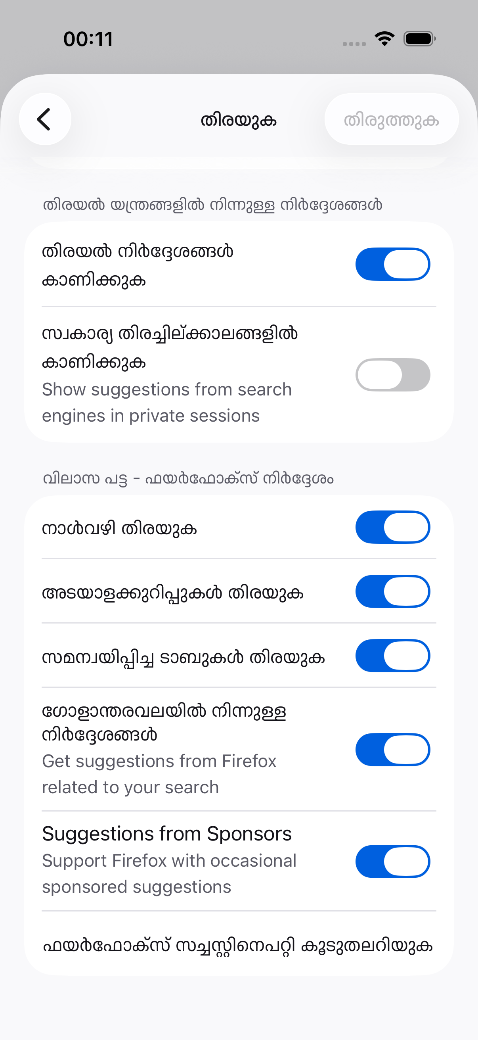Disable തിരയൽ നിർദ്ദേശങ്ങൾ കാണിക്കുക toggle
The image size is (478, 1040).
(392, 264)
